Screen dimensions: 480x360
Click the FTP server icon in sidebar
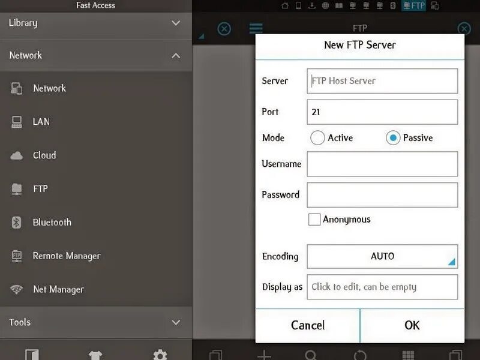(17, 189)
